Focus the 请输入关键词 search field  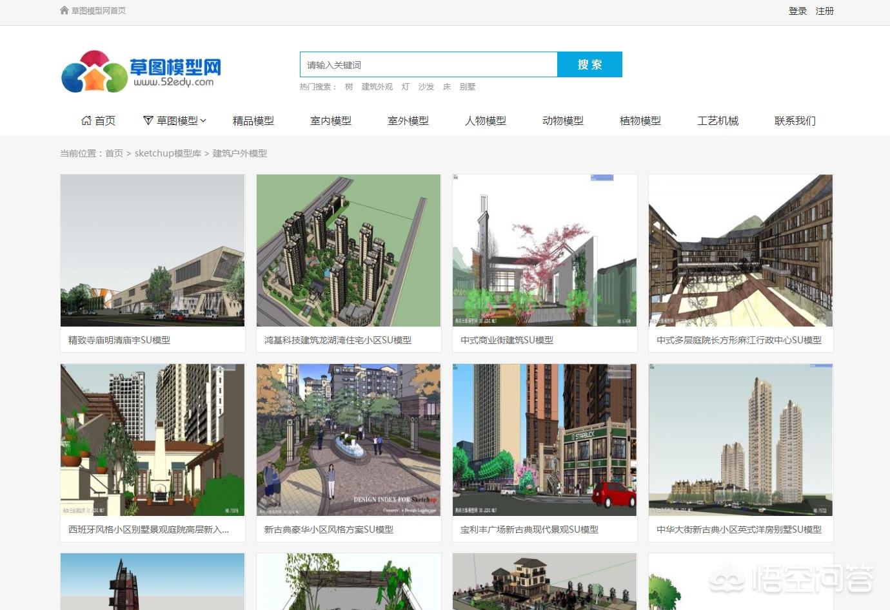point(428,64)
